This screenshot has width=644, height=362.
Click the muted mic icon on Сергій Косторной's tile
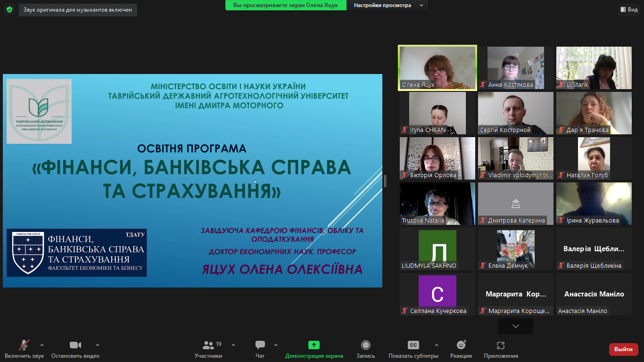482,130
